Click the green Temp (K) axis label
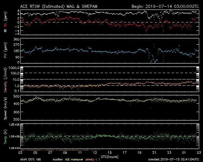The image size is (203, 162). tap(6, 136)
